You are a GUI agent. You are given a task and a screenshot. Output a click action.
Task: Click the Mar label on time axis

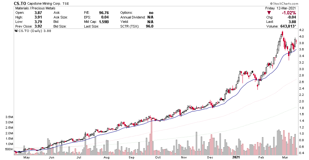pos(285,157)
